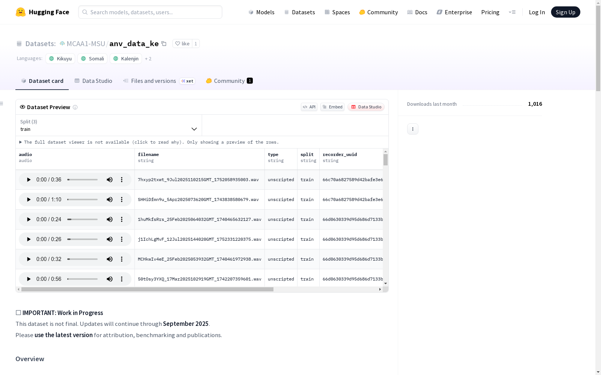Viewport: 601px width, 375px height.
Task: Open the API button in Dataset Preview
Action: 309,107
